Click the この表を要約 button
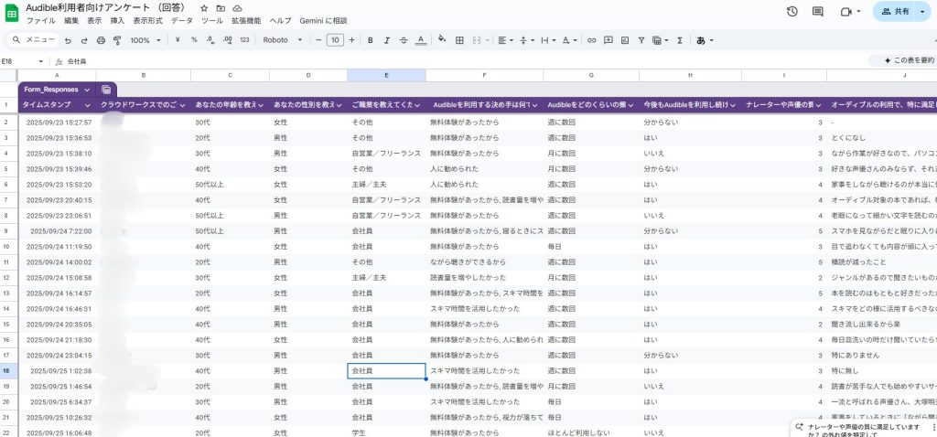This screenshot has height=437, width=937. pos(905,60)
